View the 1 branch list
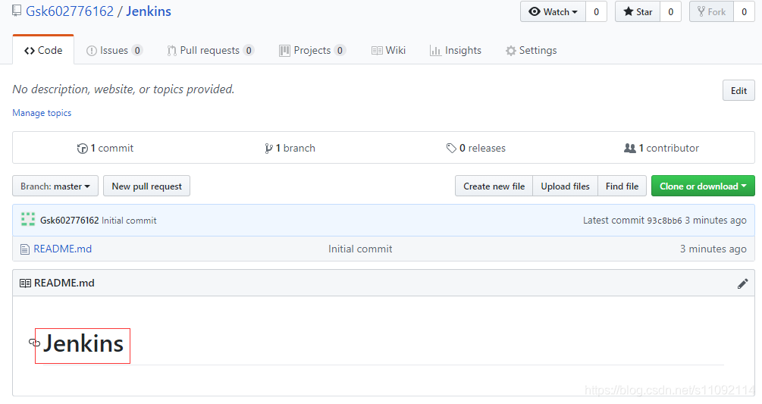Viewport: 762px width, 404px height. point(290,148)
